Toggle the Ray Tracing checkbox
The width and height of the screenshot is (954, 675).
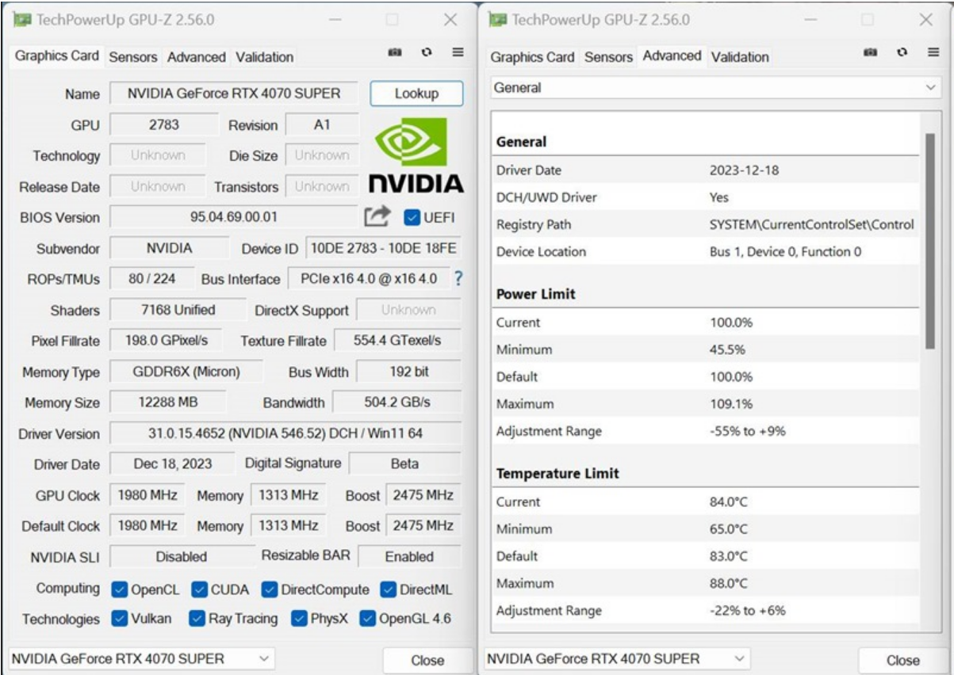(197, 619)
